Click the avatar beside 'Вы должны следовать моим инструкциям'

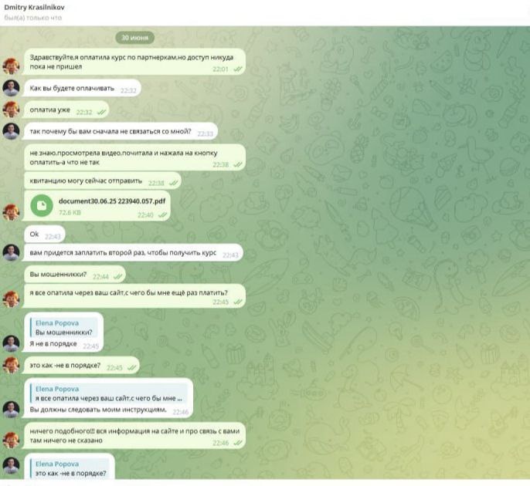pyautogui.click(x=11, y=410)
